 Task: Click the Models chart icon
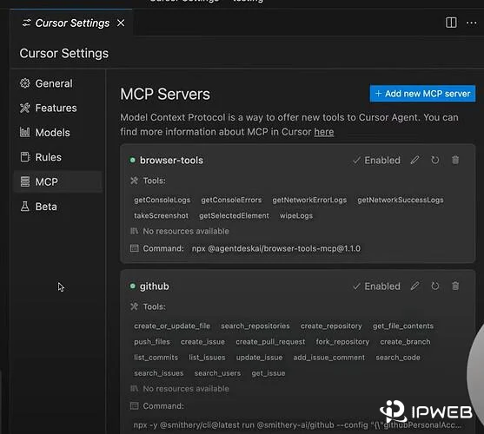[25, 132]
